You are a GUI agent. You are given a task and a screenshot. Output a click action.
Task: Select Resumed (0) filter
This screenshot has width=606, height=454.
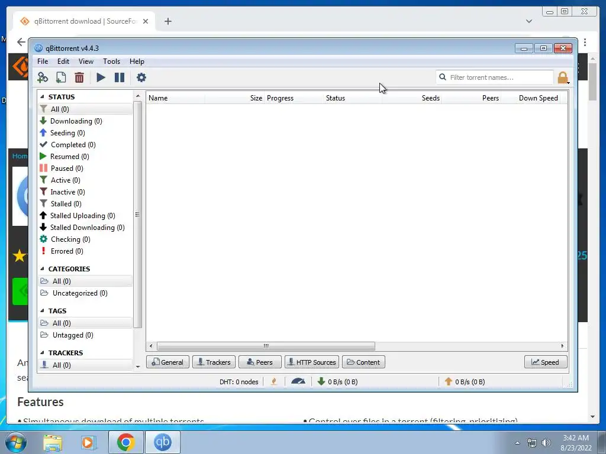click(85, 156)
